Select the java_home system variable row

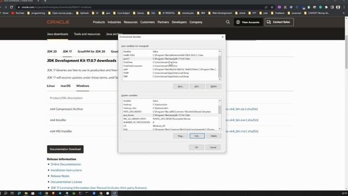(170, 115)
